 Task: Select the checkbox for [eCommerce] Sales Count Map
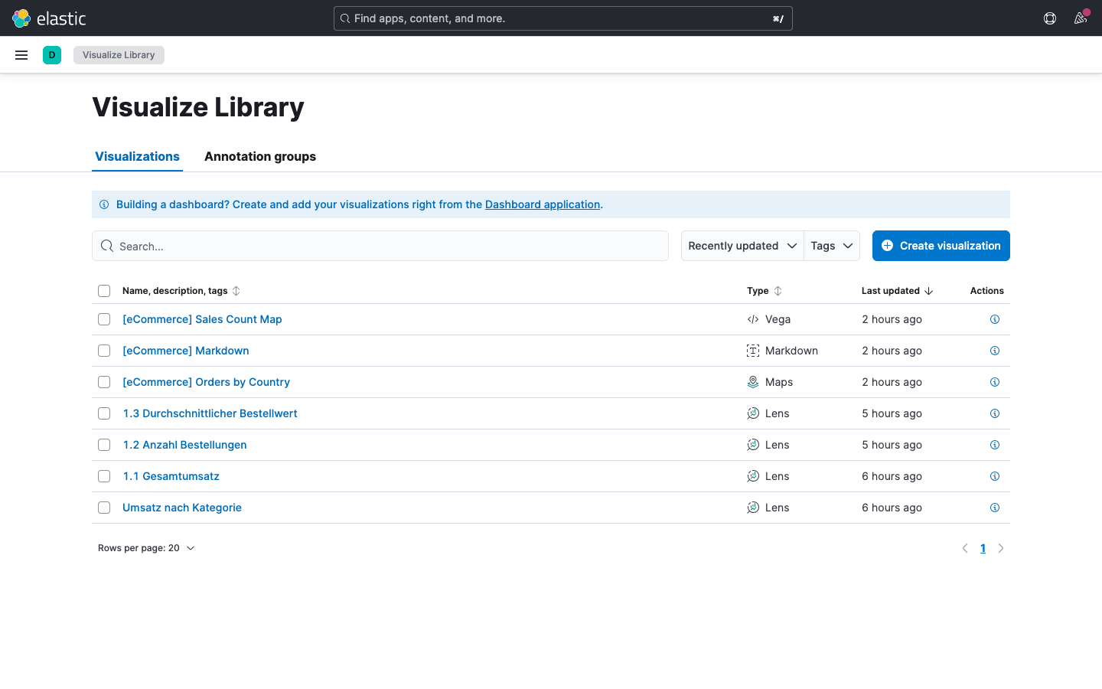104,319
